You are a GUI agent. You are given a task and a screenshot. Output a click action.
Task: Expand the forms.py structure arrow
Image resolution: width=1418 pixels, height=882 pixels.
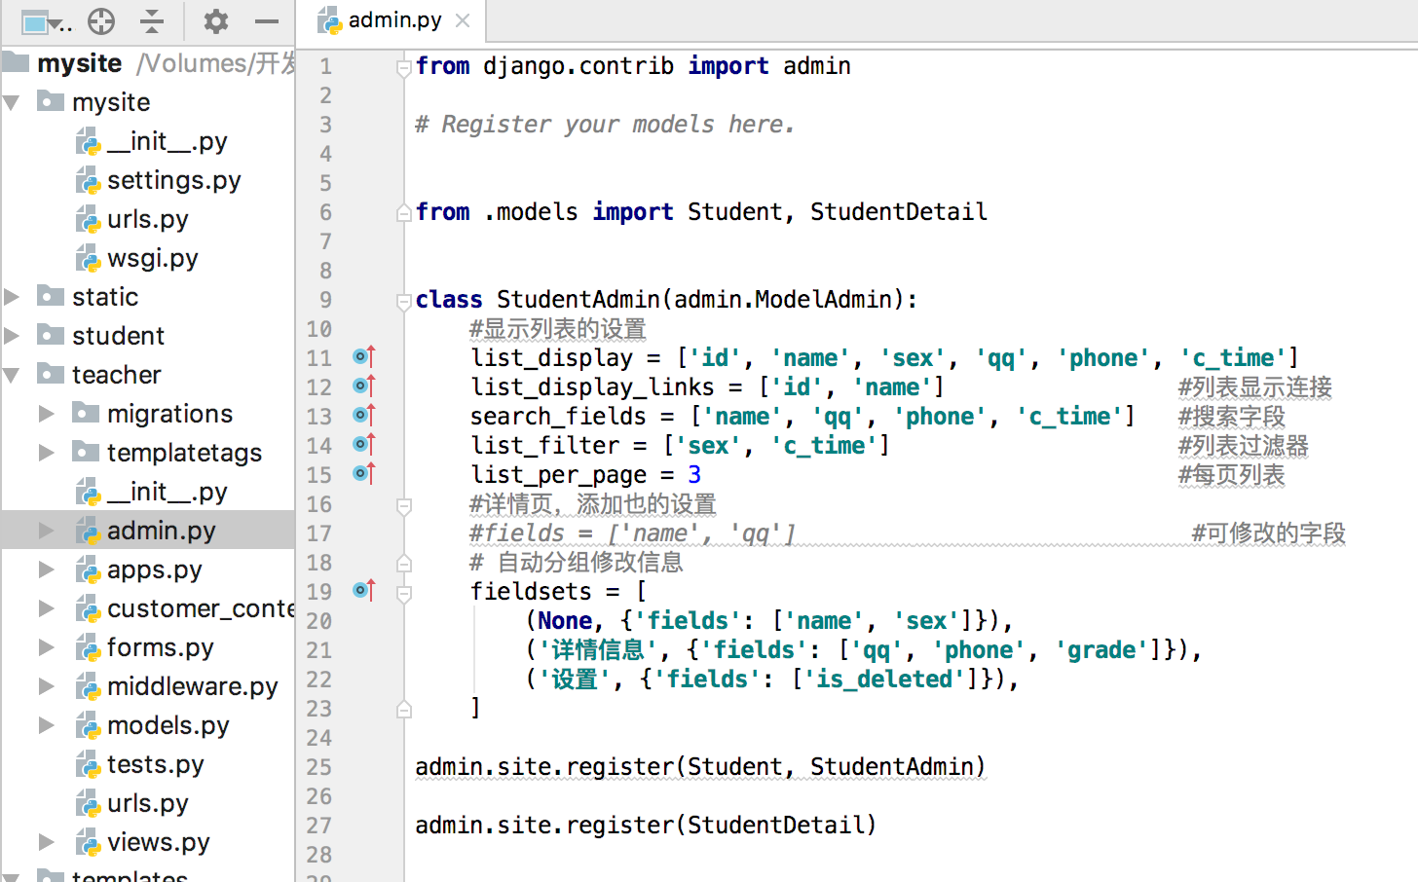pos(46,646)
